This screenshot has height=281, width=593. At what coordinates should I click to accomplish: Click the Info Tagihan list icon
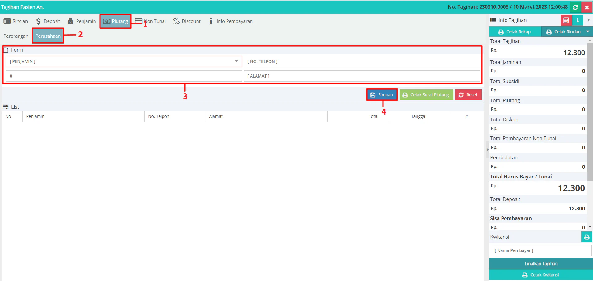[x=493, y=20]
